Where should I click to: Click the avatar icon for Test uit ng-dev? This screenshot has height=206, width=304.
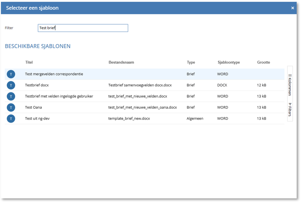coord(11,119)
